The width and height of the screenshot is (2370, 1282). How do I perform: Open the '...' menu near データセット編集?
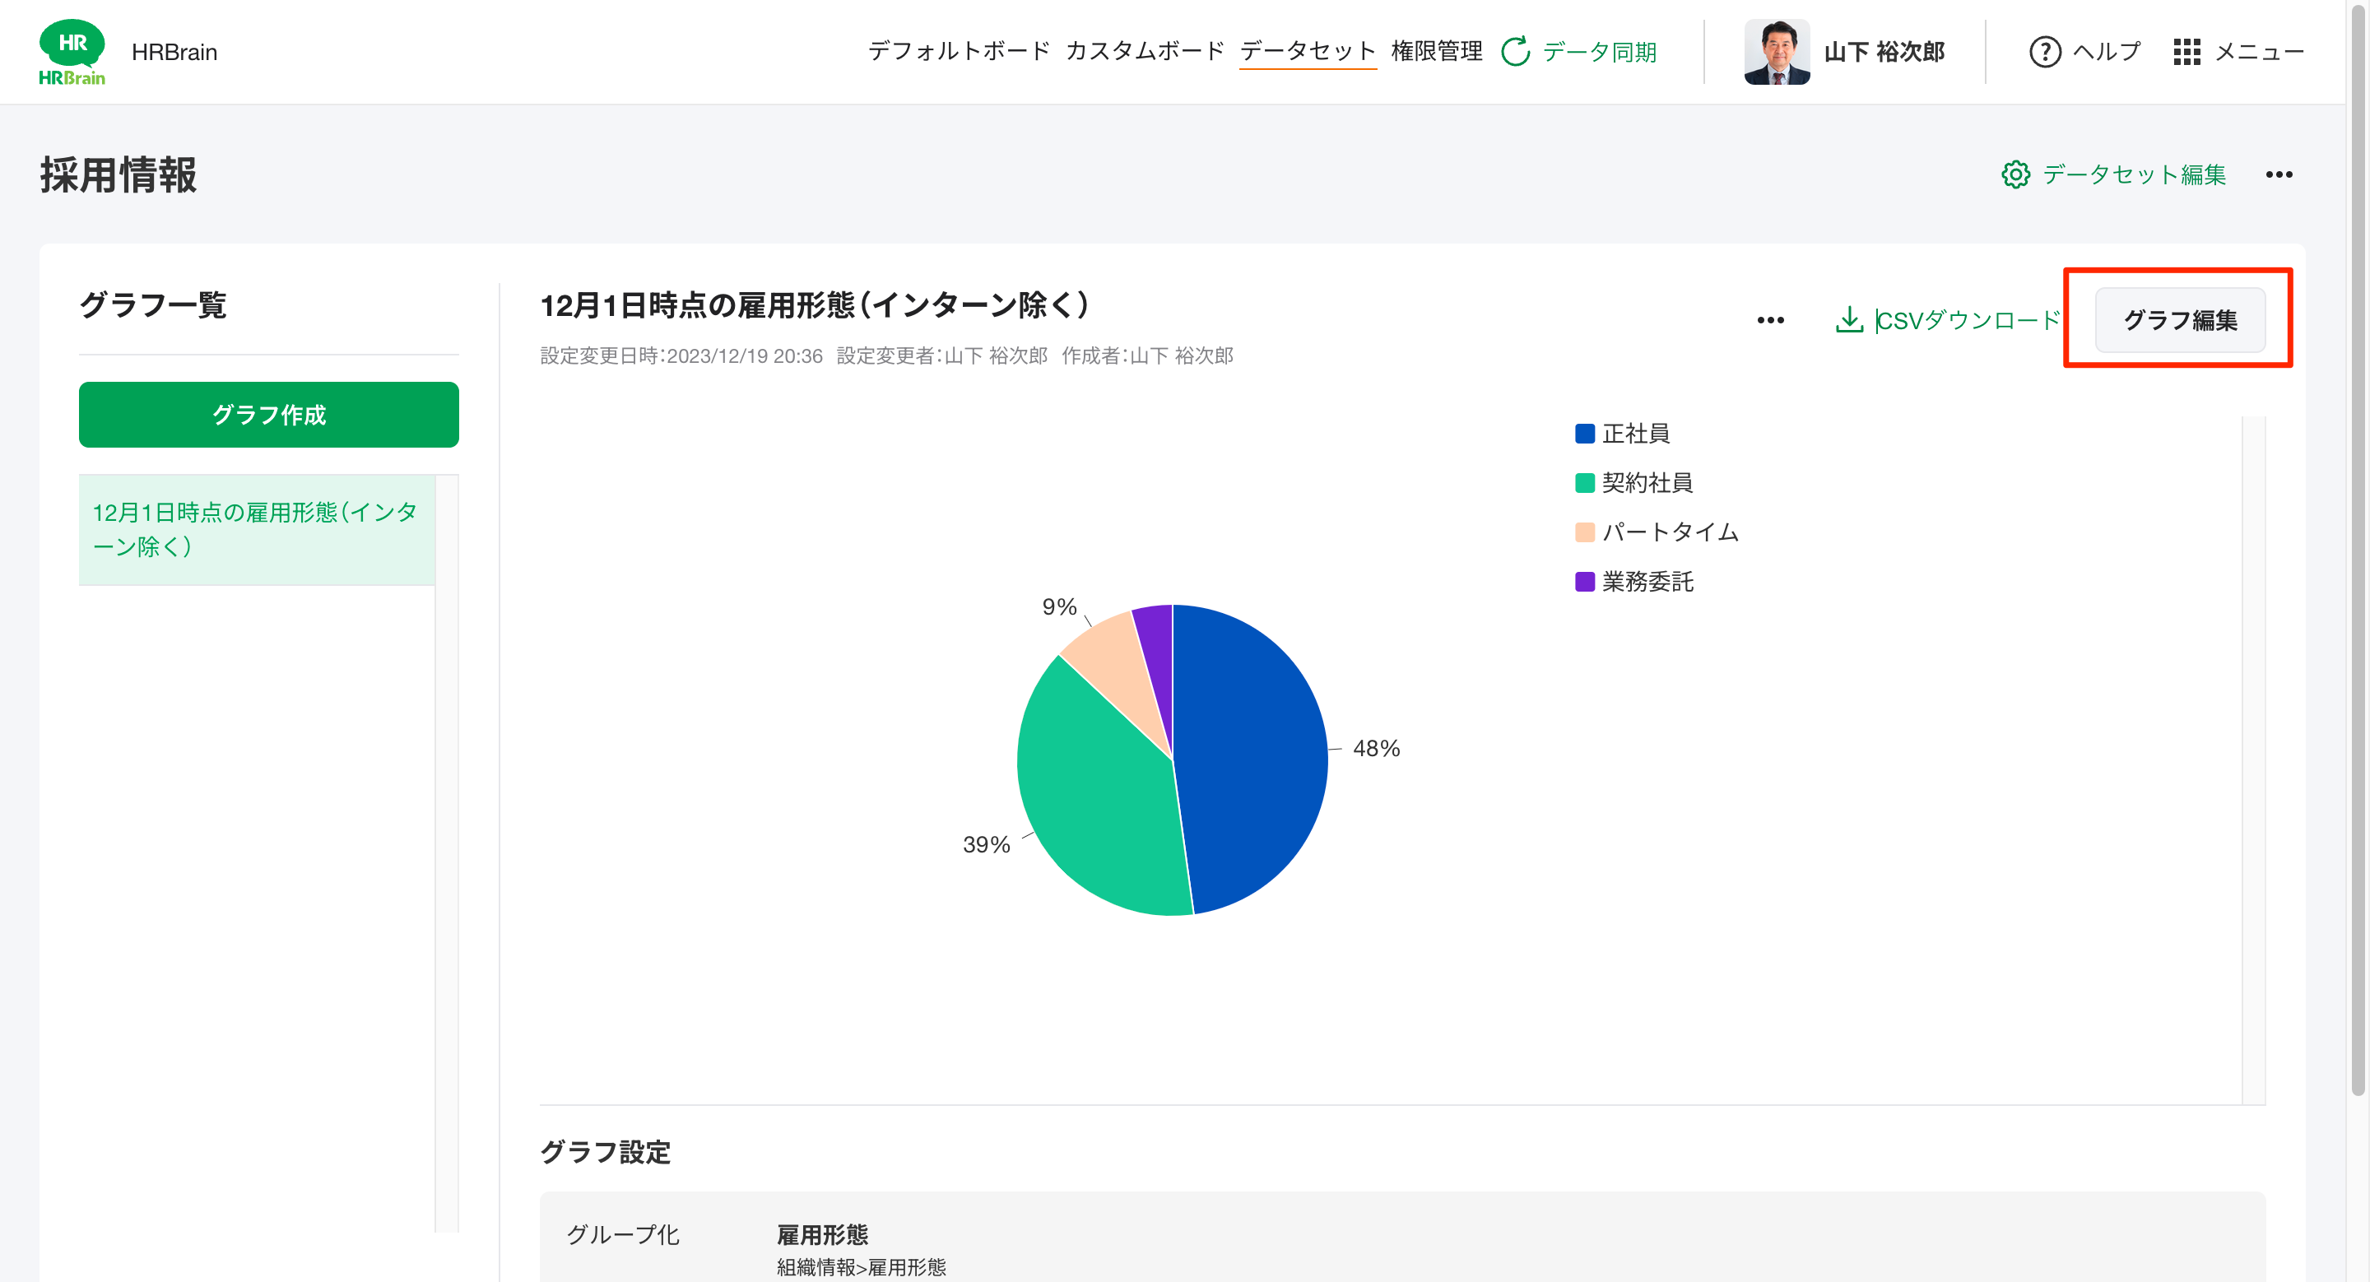pyautogui.click(x=2281, y=174)
